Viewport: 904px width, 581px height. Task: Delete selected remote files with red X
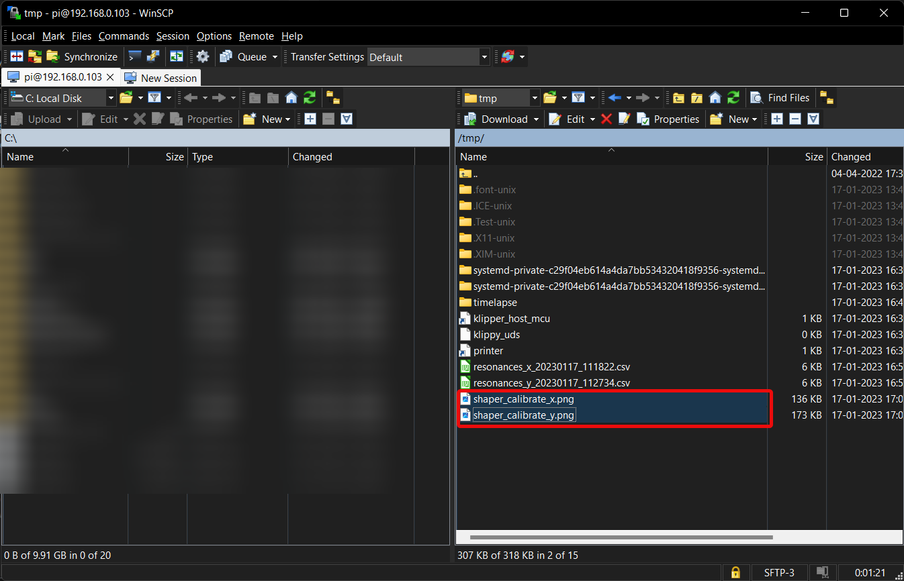[606, 119]
